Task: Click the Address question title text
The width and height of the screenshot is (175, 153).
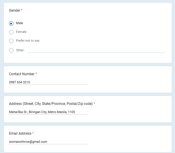Action: click(51, 104)
